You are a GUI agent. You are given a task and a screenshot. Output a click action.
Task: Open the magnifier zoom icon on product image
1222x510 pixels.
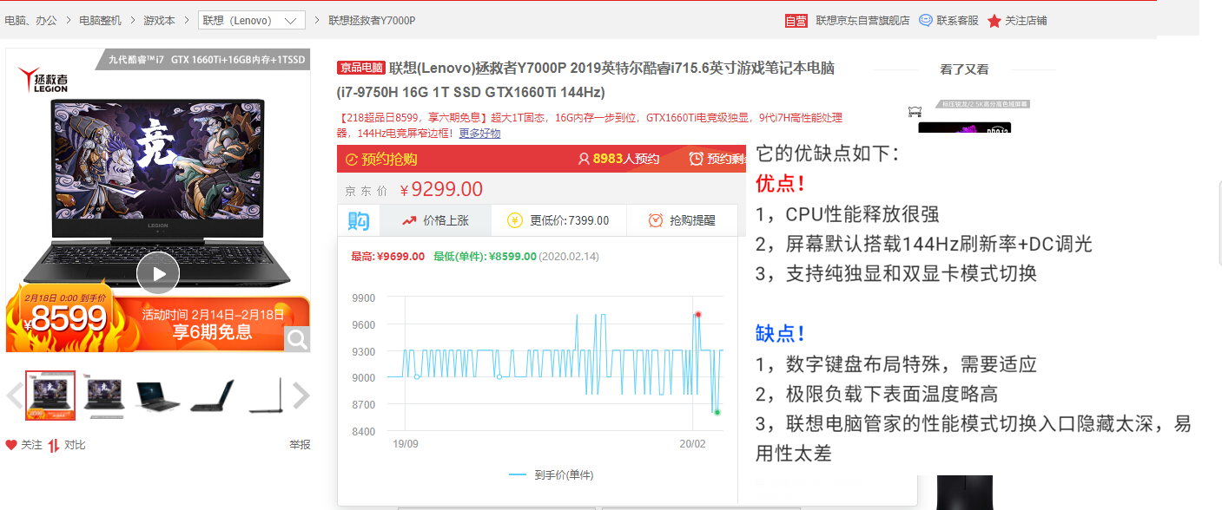[298, 339]
